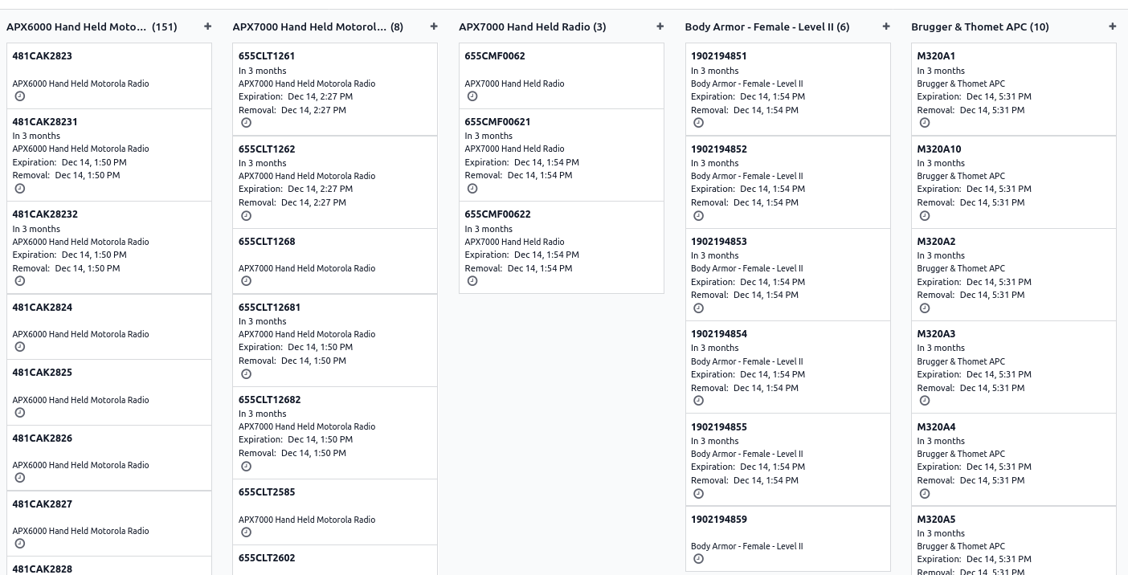
Task: Open activity clock on card 655CLT2585
Action: coord(247,532)
